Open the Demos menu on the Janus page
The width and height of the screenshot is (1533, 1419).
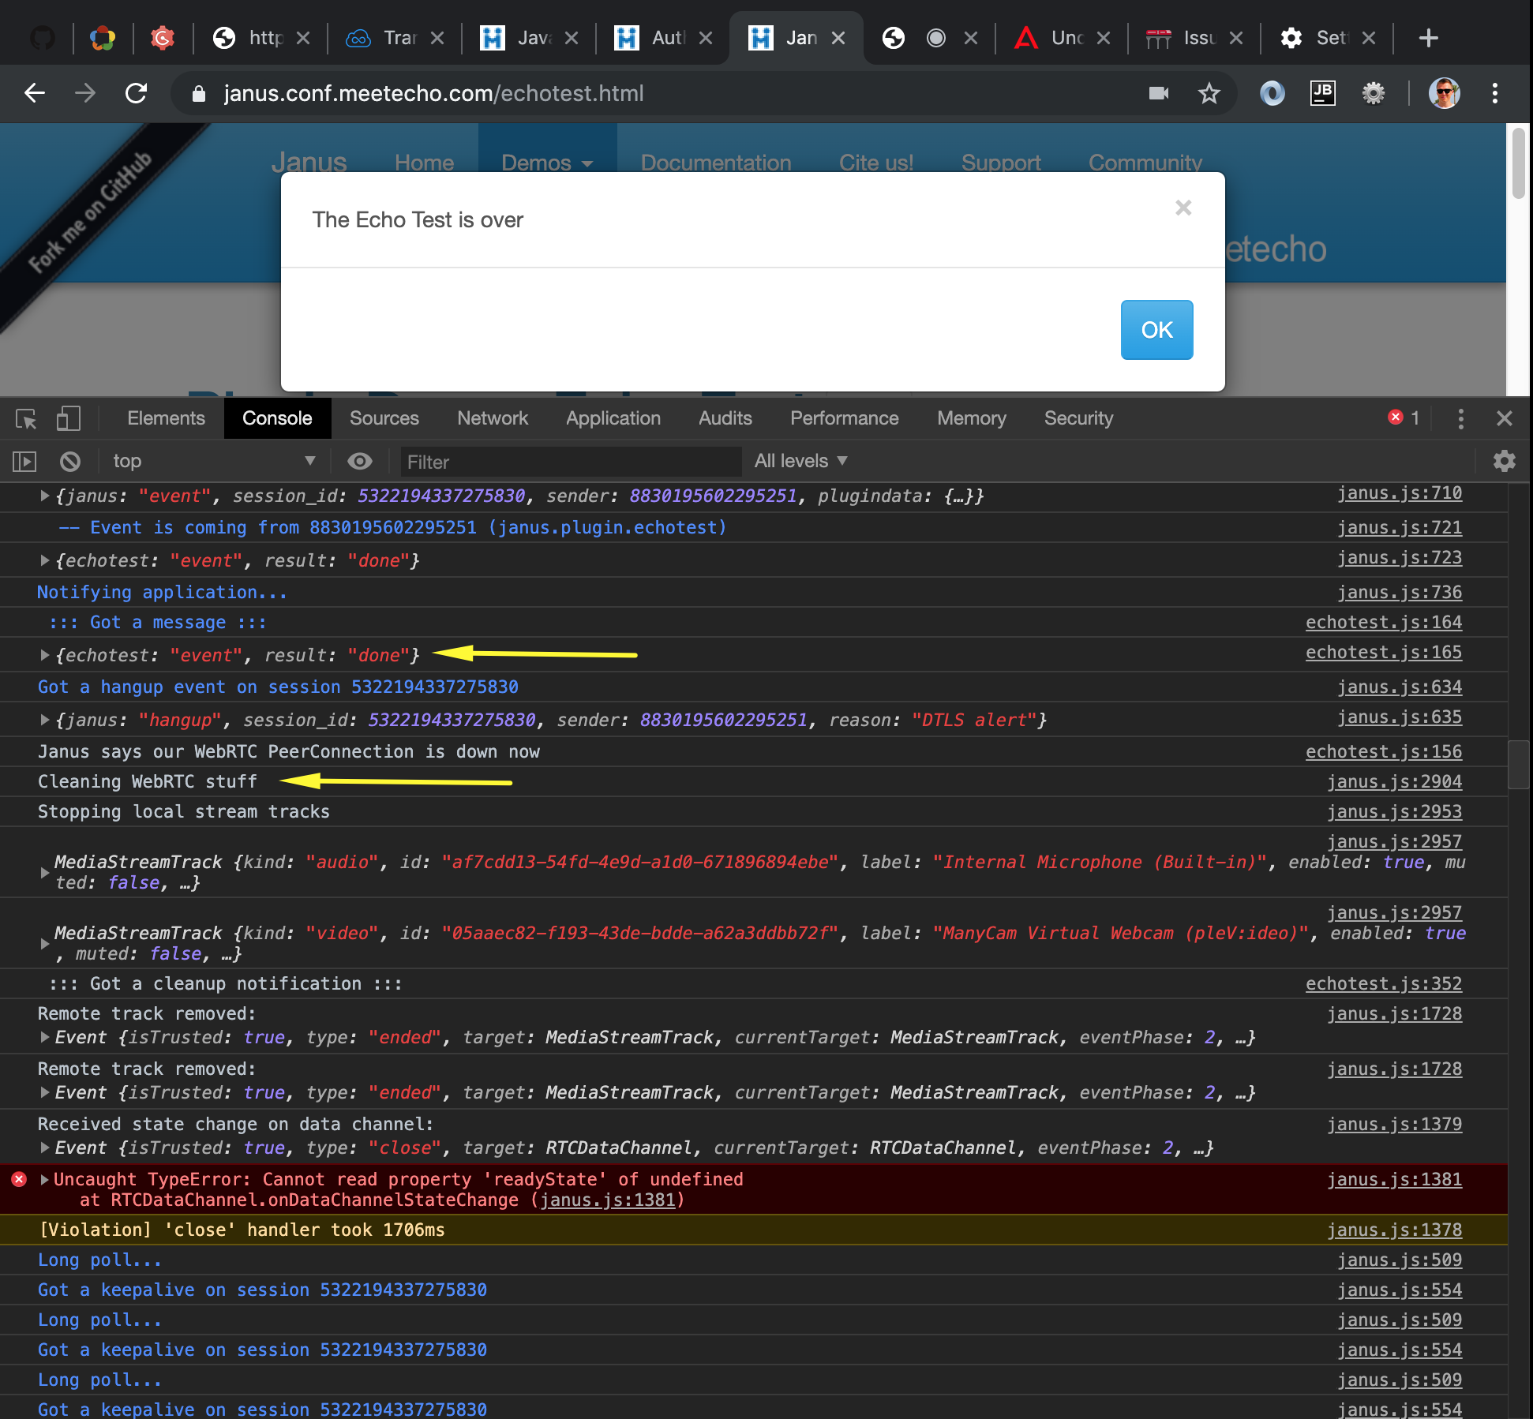tap(545, 163)
